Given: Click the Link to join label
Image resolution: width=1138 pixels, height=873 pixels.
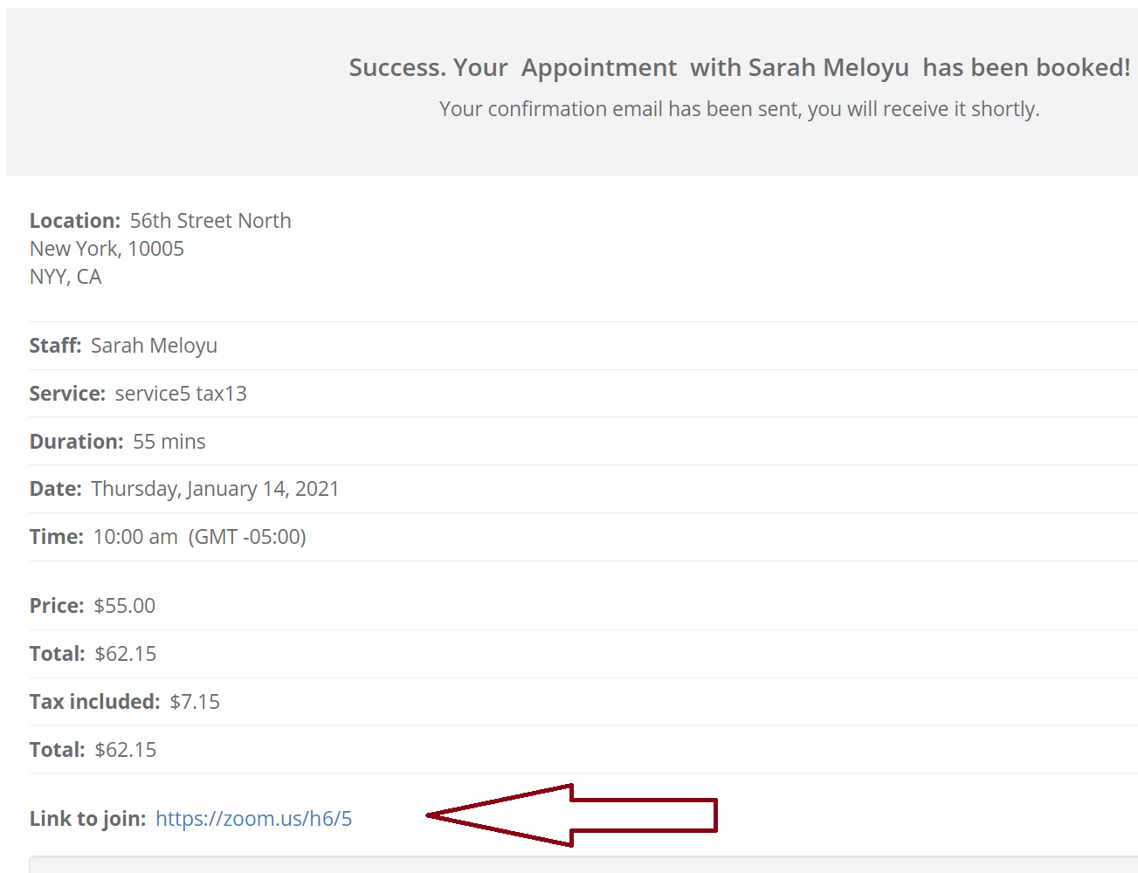Looking at the screenshot, I should [x=88, y=819].
